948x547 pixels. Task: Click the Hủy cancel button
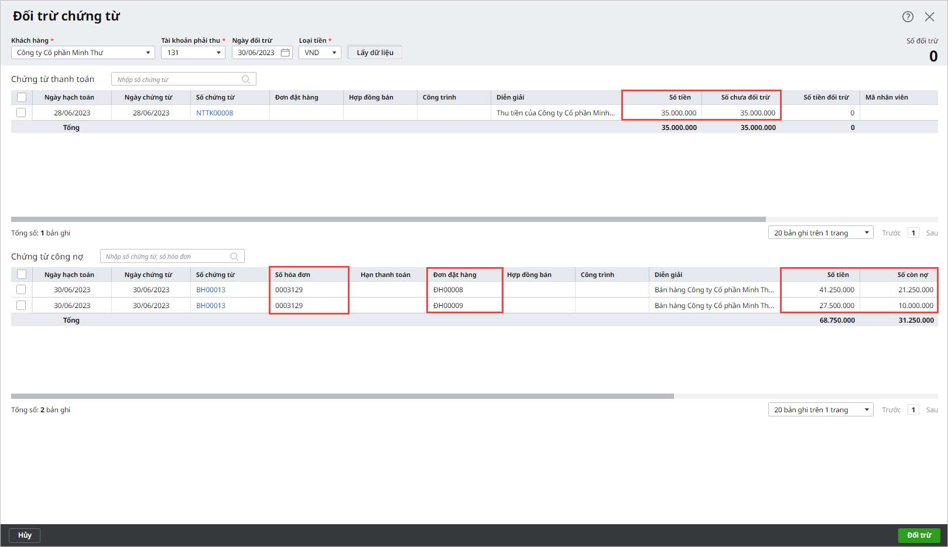(x=25, y=535)
